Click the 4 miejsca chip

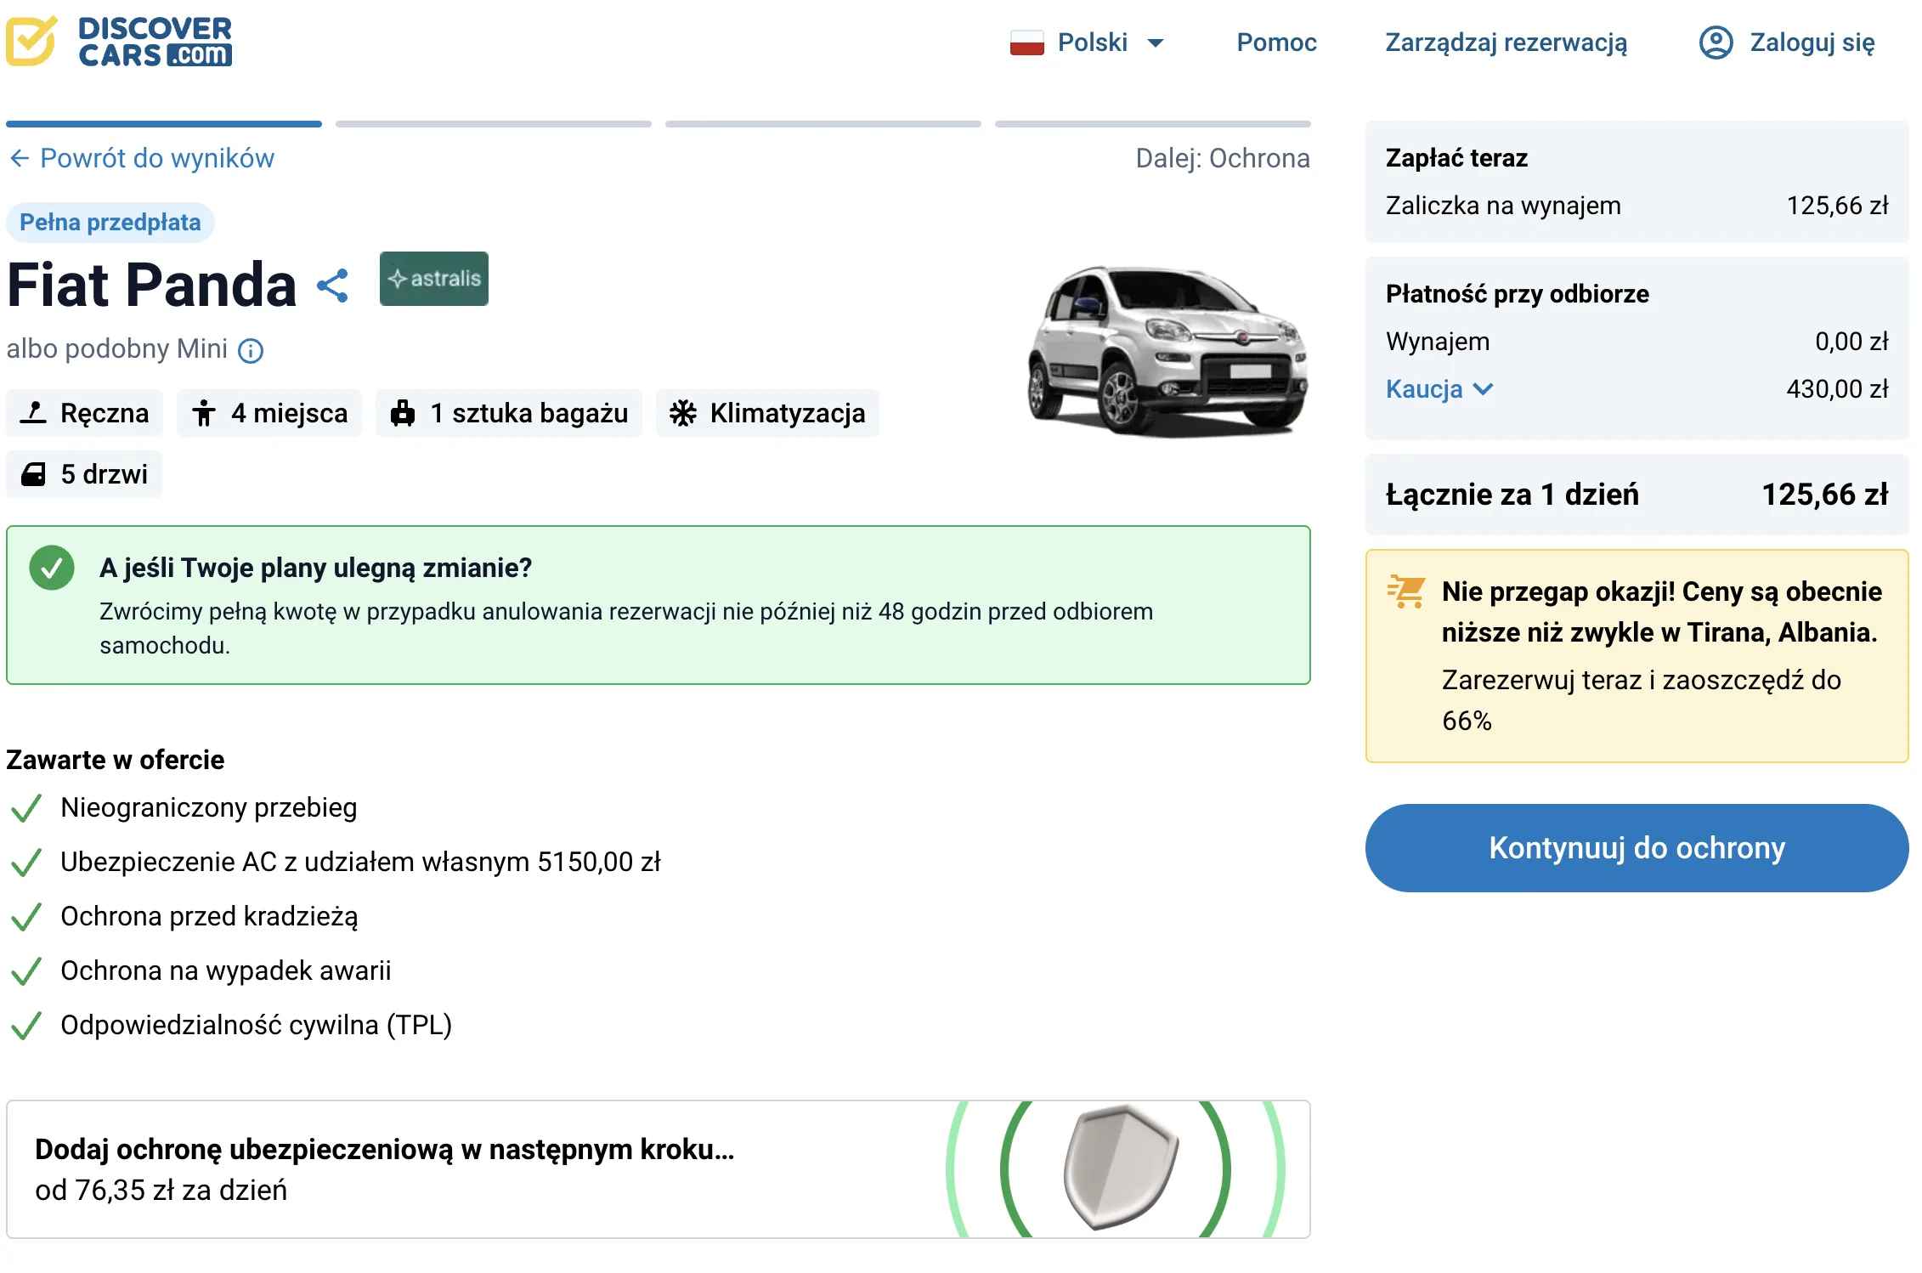[269, 413]
